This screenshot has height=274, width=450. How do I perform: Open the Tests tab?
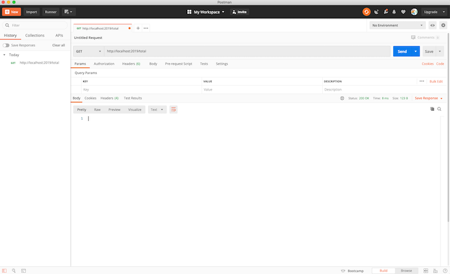pyautogui.click(x=204, y=64)
